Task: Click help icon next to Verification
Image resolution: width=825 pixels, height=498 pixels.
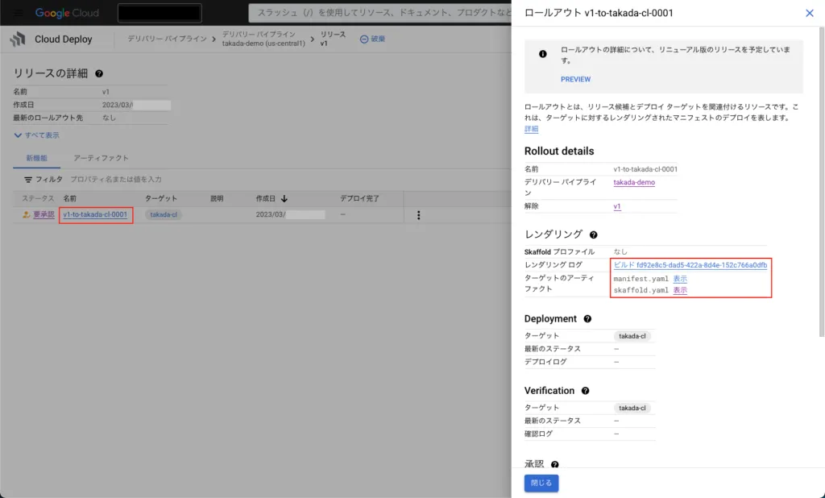Action: click(585, 391)
